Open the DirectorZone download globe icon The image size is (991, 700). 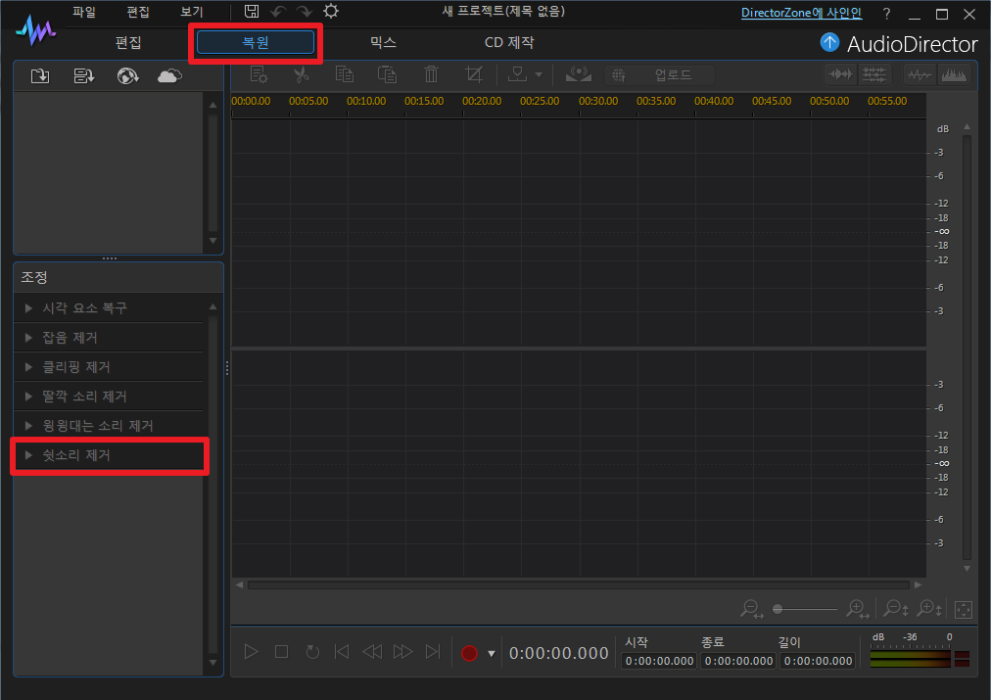[x=127, y=75]
